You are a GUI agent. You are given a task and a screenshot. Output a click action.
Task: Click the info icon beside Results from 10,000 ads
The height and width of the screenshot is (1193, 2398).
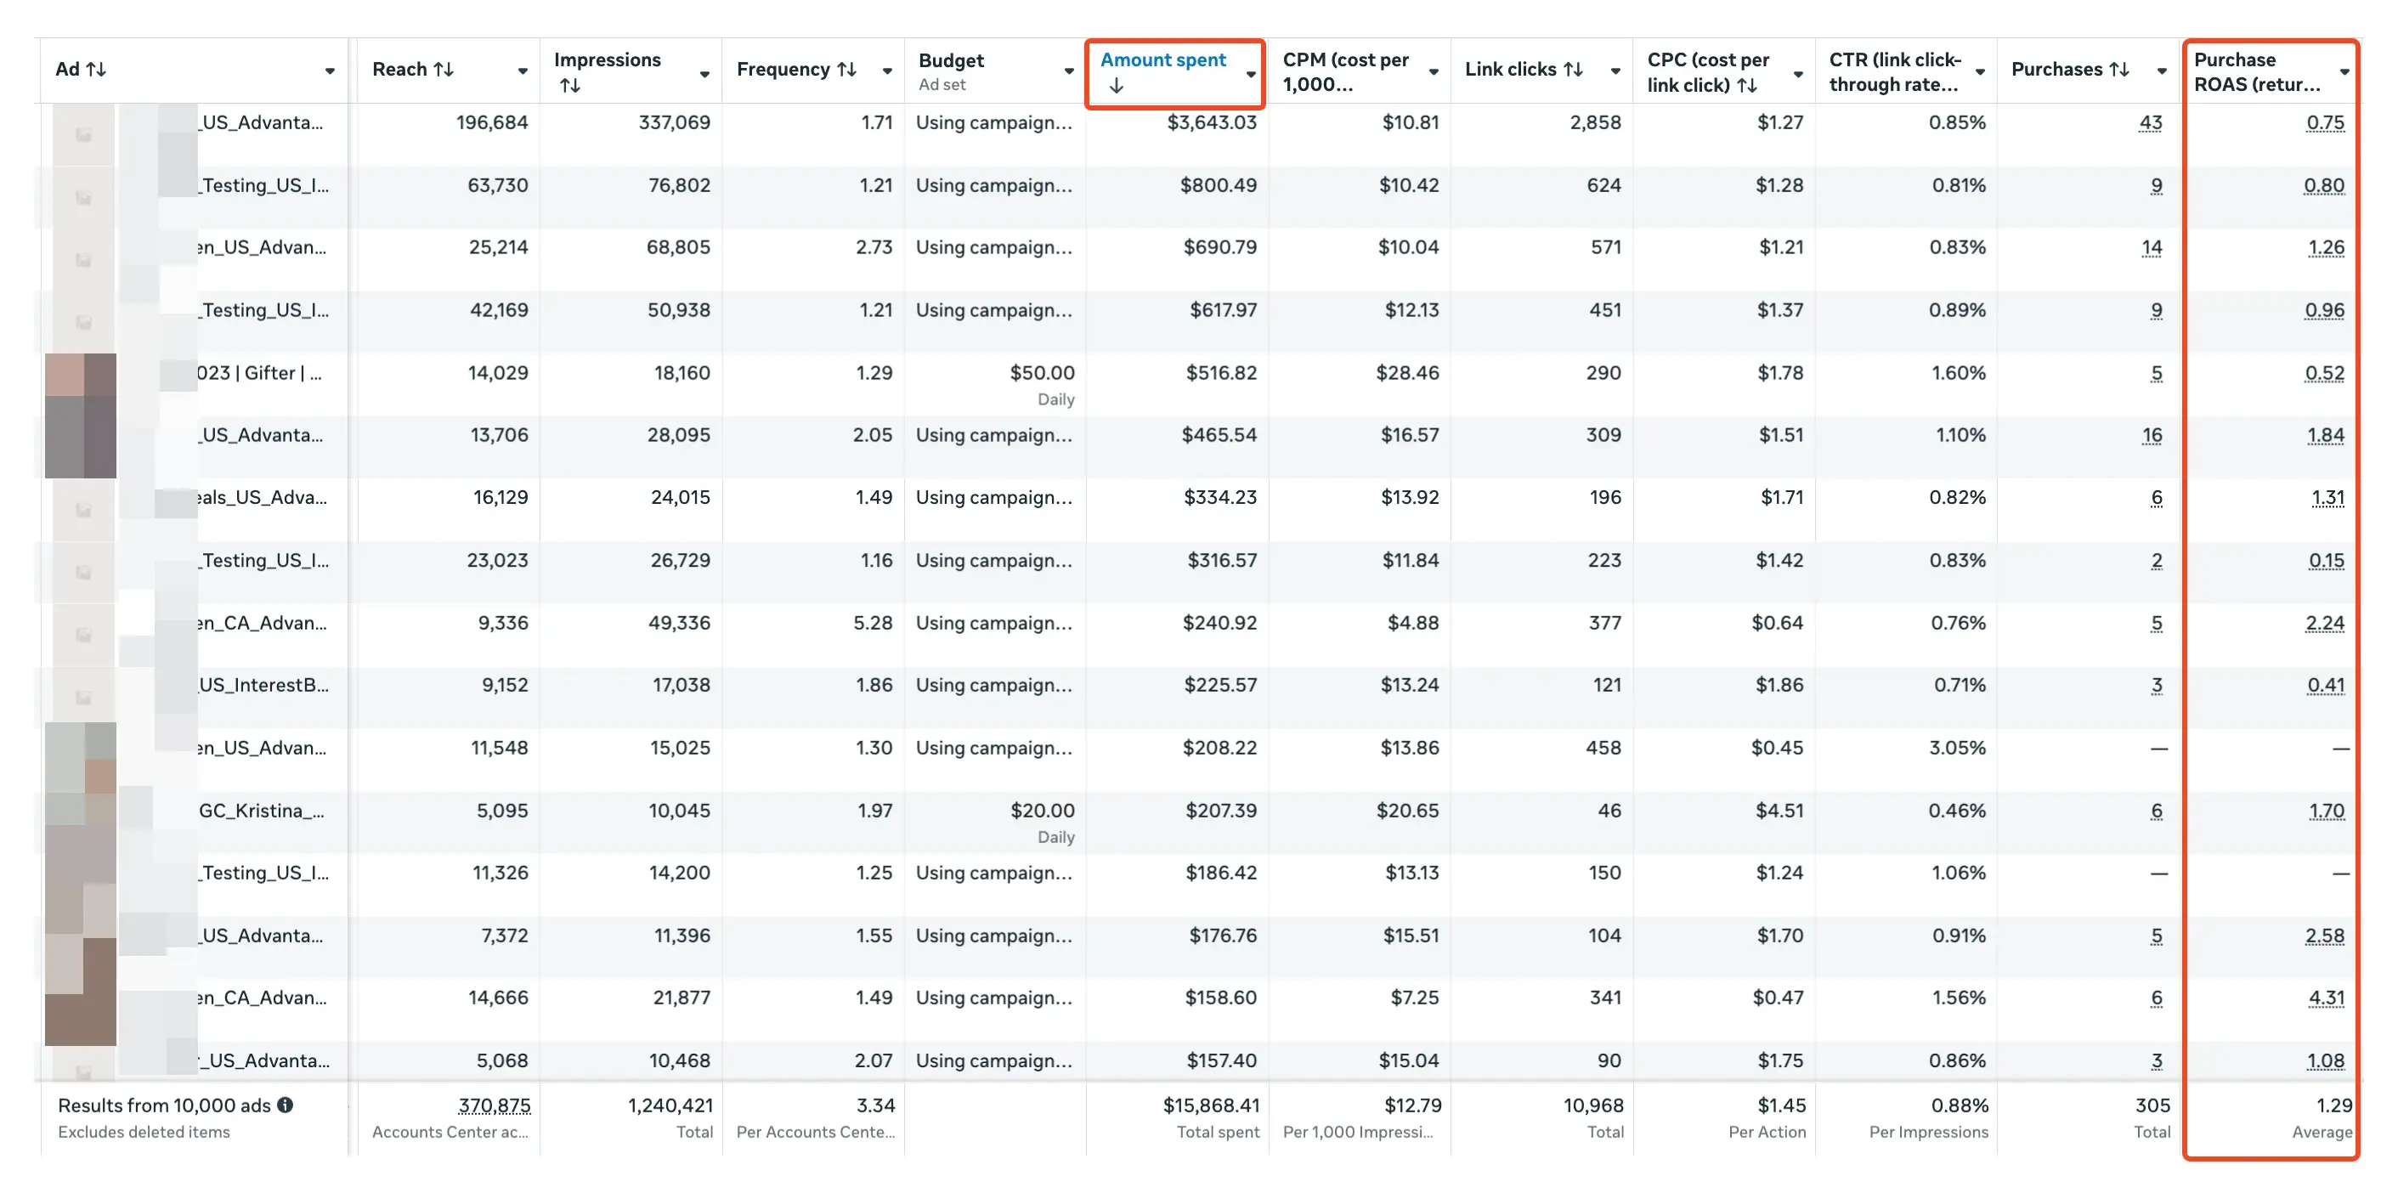[286, 1105]
